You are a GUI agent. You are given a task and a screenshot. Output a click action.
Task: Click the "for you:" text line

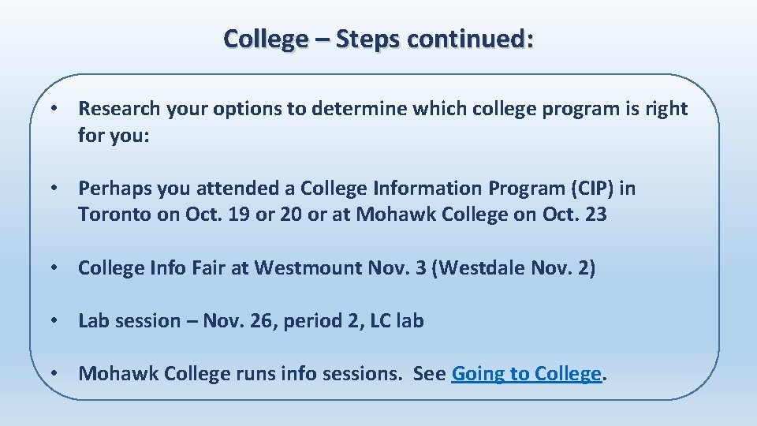click(x=114, y=135)
